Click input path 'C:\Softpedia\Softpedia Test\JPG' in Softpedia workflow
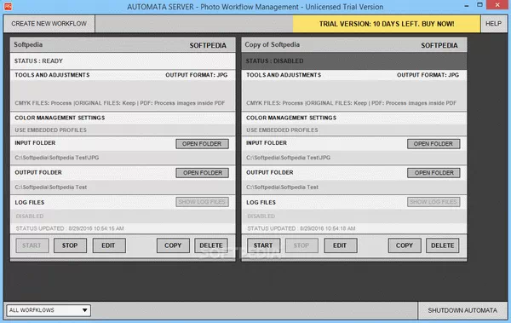 [x=57, y=158]
